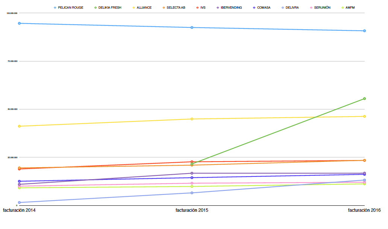Click the facturación 2016 axis label
Image resolution: width=388 pixels, height=229 pixels.
364,211
